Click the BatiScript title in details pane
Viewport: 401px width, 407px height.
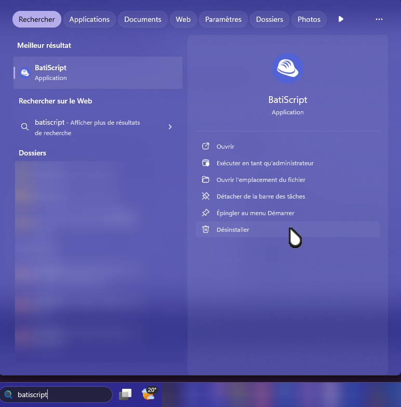coord(288,100)
